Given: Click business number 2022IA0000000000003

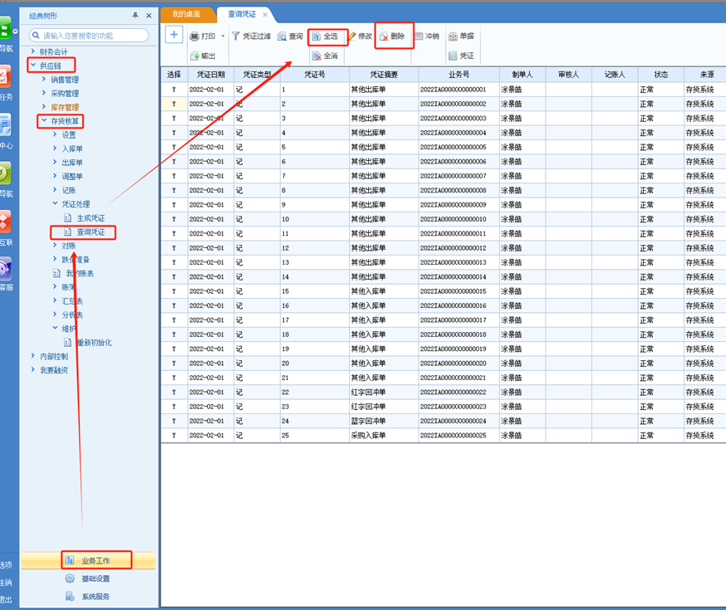Looking at the screenshot, I should 453,119.
